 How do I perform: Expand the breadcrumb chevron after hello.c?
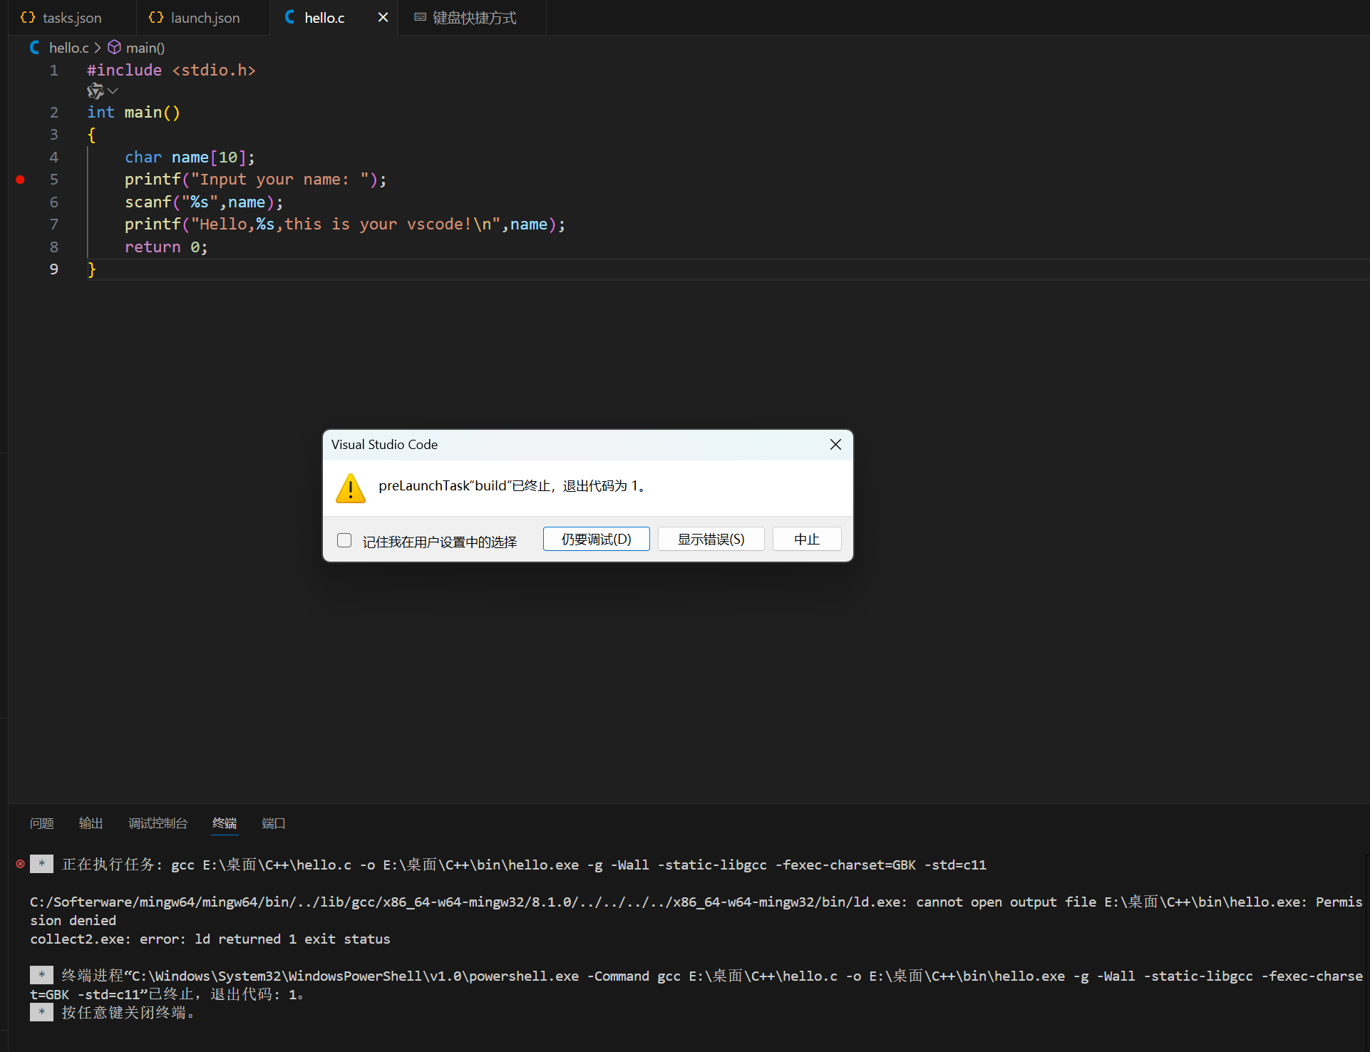point(98,48)
